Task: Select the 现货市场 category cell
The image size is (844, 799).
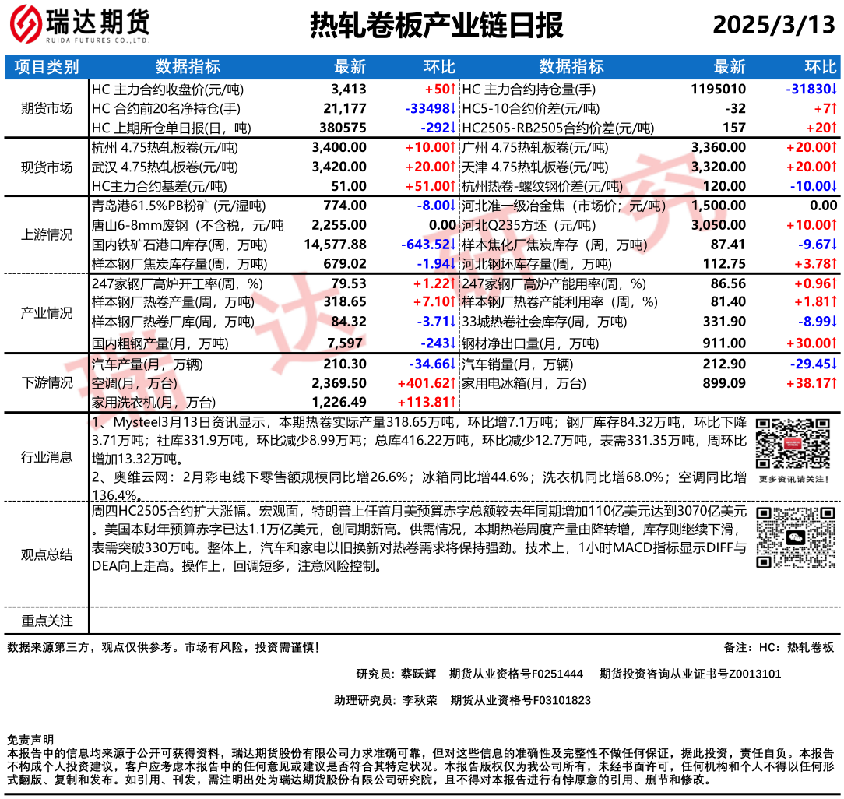Action: [46, 167]
